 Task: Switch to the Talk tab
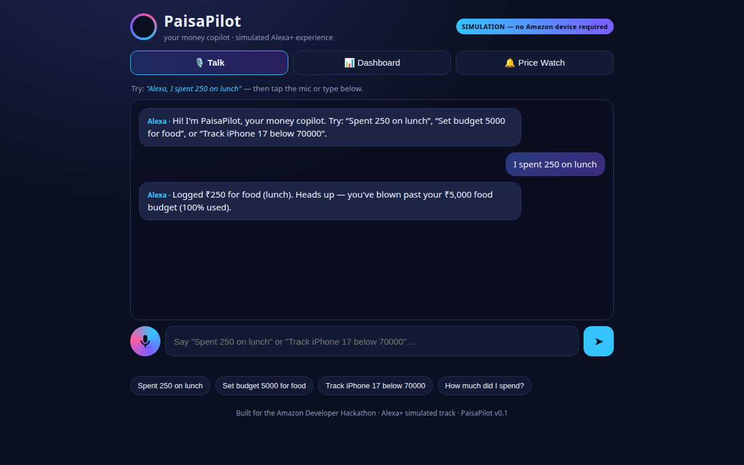pyautogui.click(x=209, y=63)
